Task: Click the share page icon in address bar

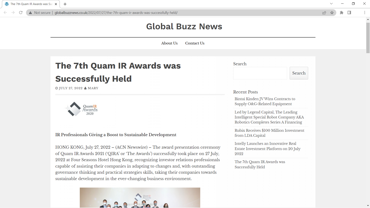Action: 324,13
